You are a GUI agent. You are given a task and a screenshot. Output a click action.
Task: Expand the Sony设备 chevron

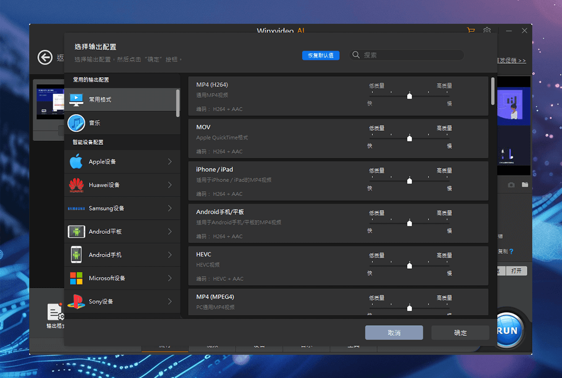coord(170,301)
